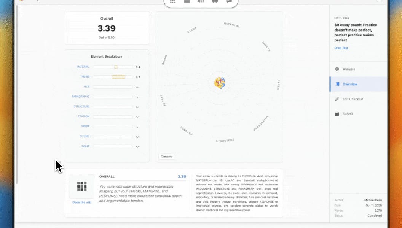402x228 pixels.
Task: Click the STRUCTURE label on the radial chart
Action: pos(225,141)
